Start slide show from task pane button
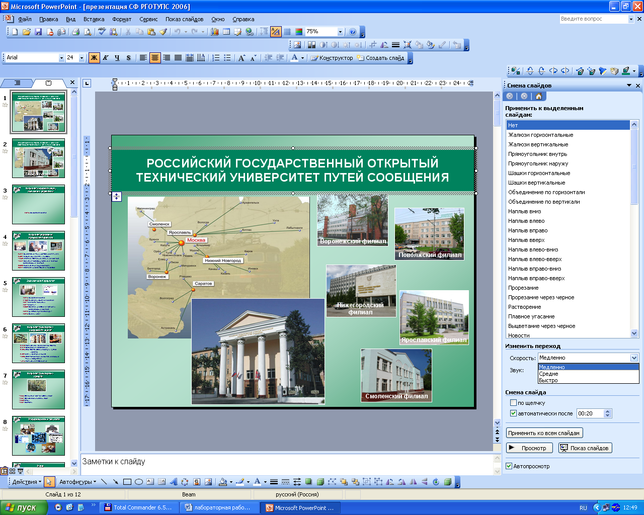 pos(584,448)
